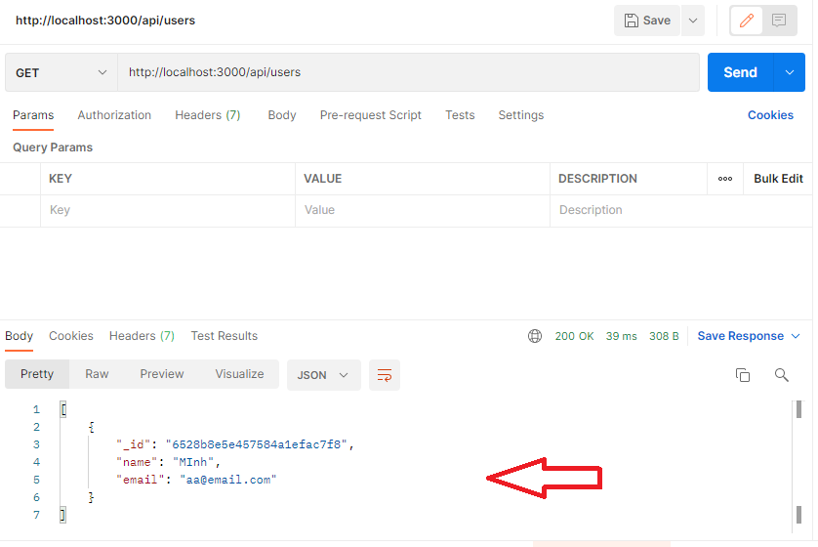This screenshot has height=547, width=818.
Task: Click the globe network info icon
Action: (535, 336)
